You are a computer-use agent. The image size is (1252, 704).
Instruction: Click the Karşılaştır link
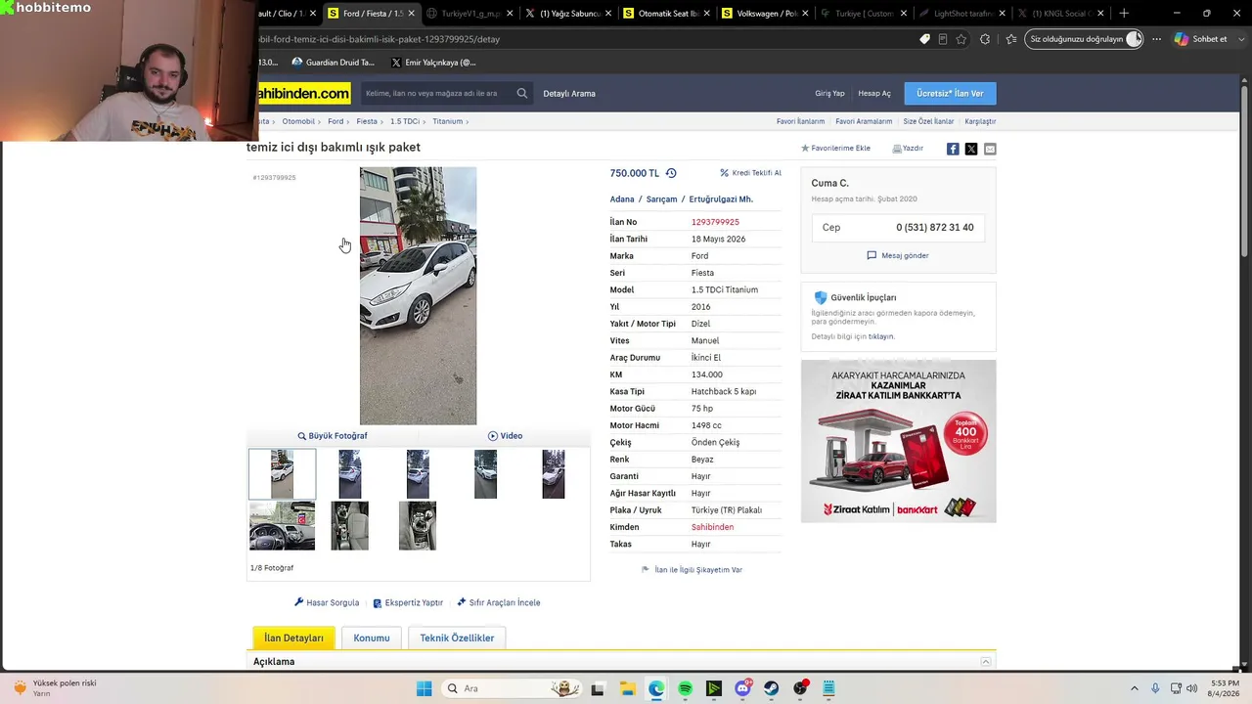point(980,121)
